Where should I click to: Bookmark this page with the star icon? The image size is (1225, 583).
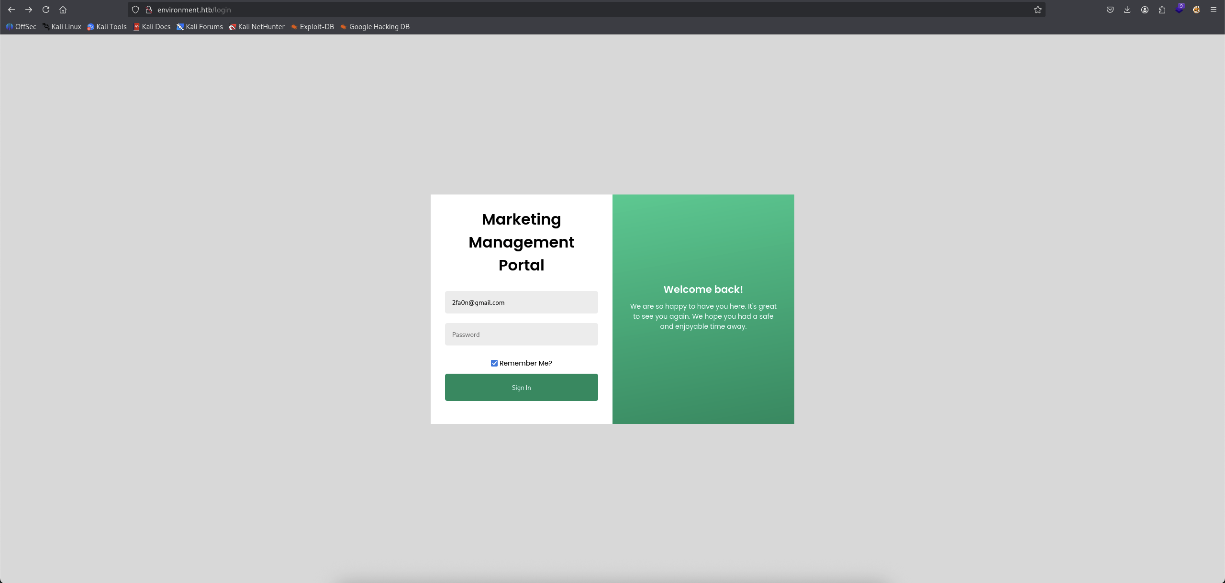pos(1037,10)
